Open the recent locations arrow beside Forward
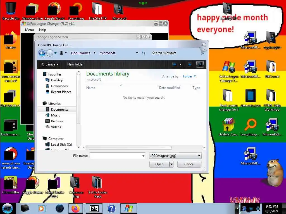Viewport: 286px width, 214px height. (x=56, y=53)
